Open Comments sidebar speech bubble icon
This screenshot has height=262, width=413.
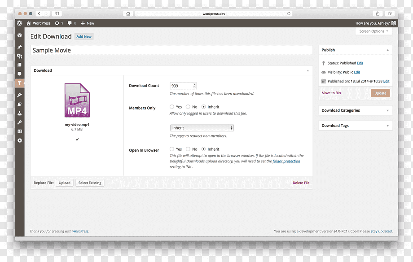19,74
